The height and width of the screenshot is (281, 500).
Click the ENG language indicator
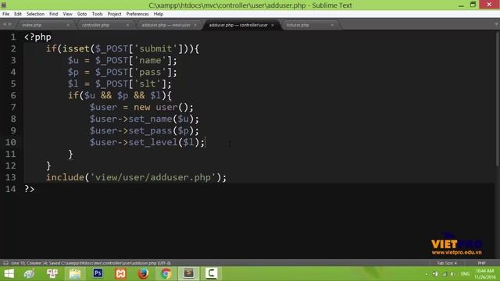coord(466,274)
